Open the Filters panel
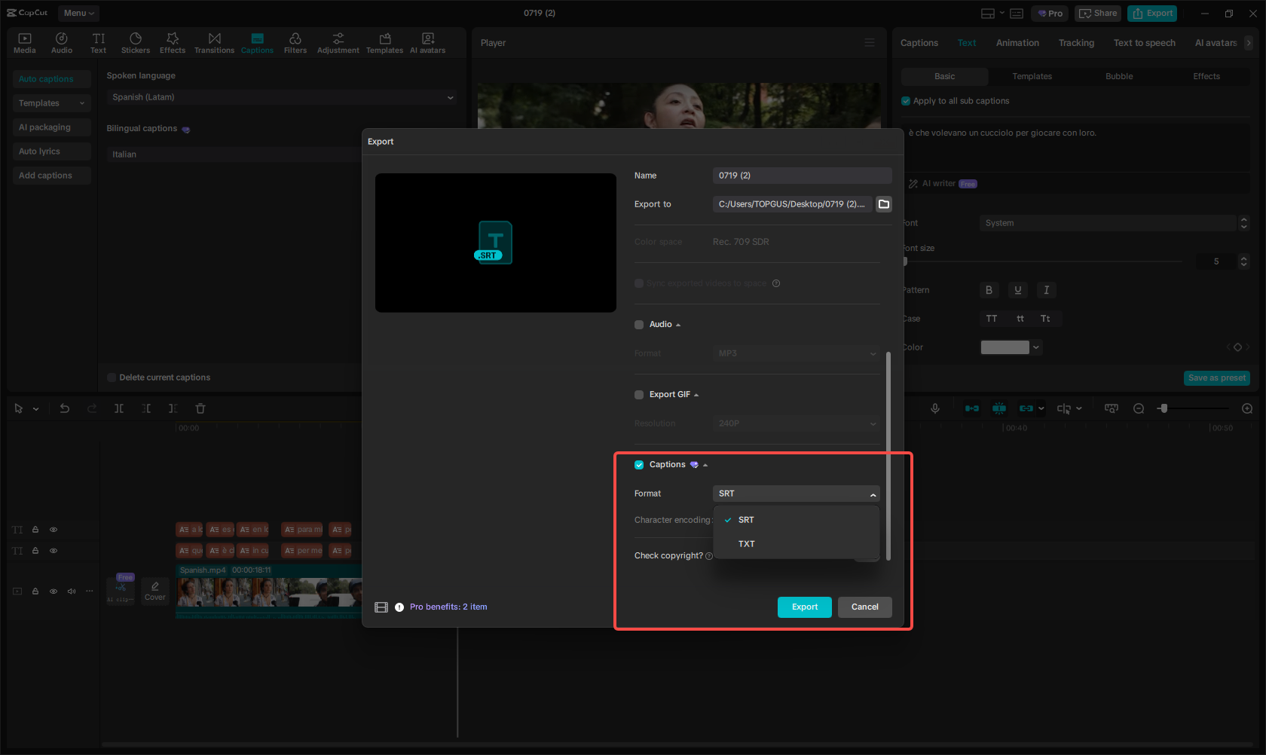1266x755 pixels. (295, 42)
